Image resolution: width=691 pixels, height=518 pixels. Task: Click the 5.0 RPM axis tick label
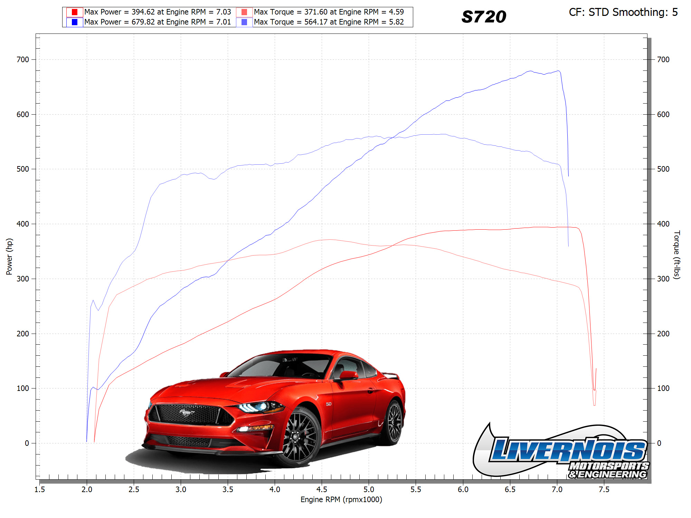(369, 489)
